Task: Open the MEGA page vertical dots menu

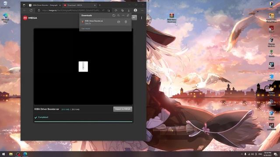Action: (x=142, y=18)
